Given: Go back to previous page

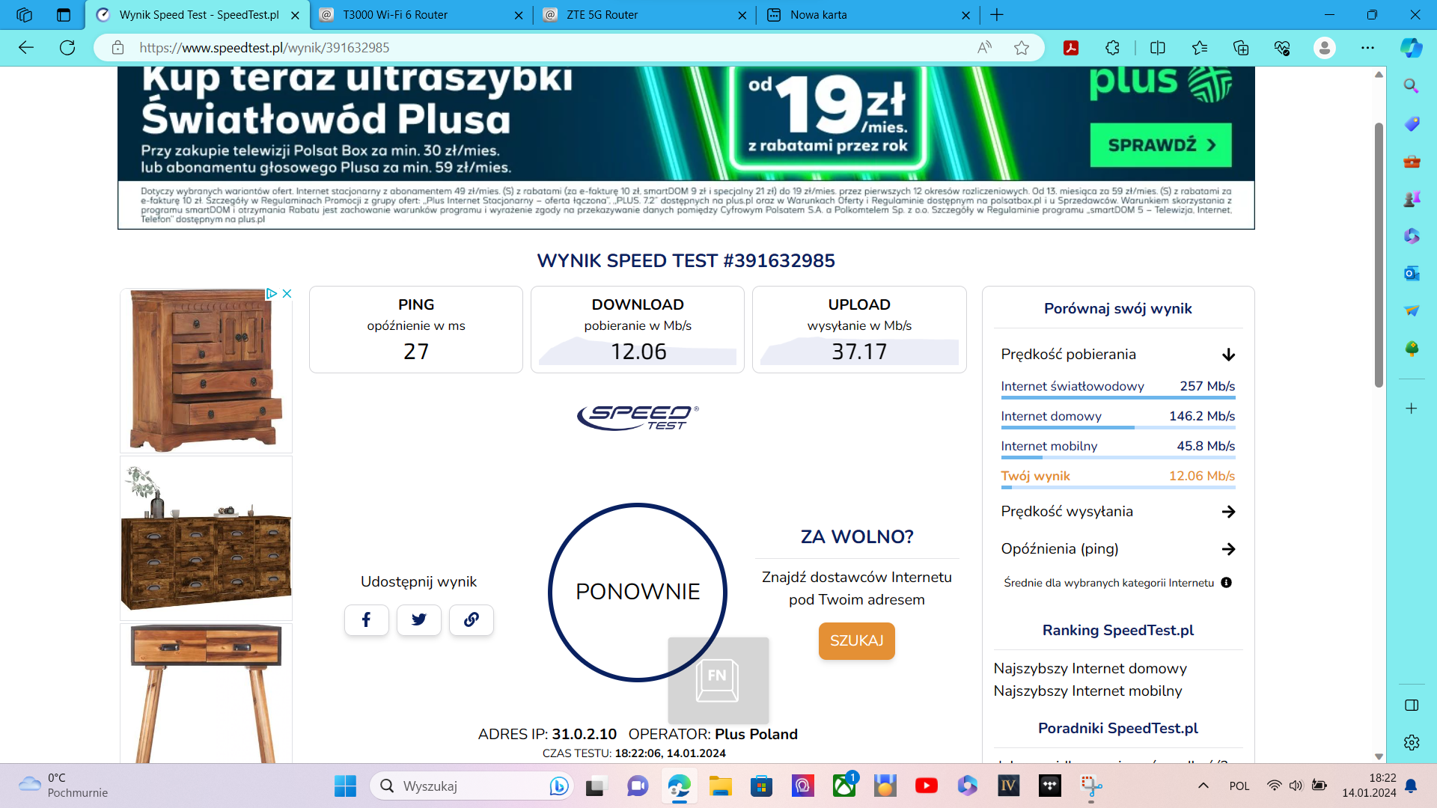Looking at the screenshot, I should (x=26, y=48).
